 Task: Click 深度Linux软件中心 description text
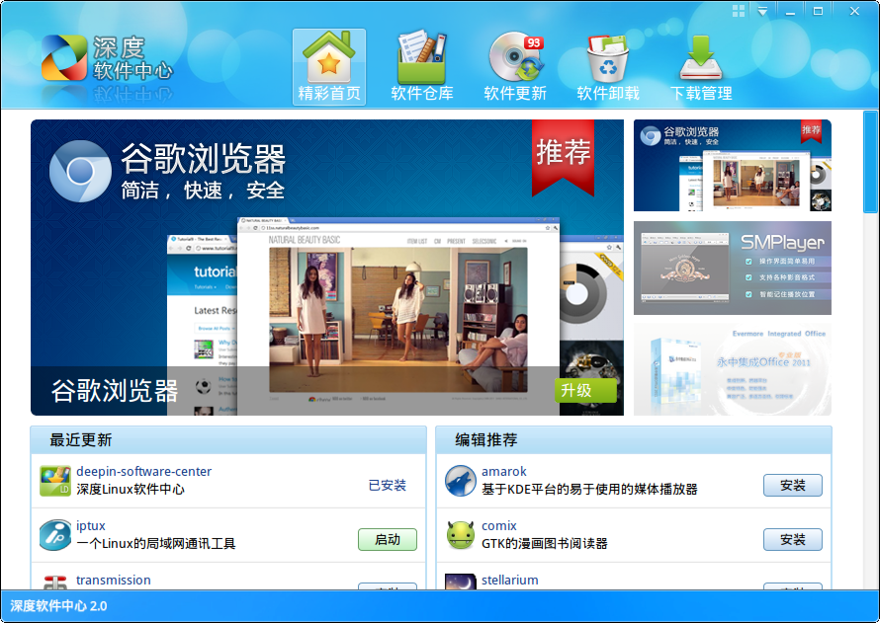coord(131,489)
